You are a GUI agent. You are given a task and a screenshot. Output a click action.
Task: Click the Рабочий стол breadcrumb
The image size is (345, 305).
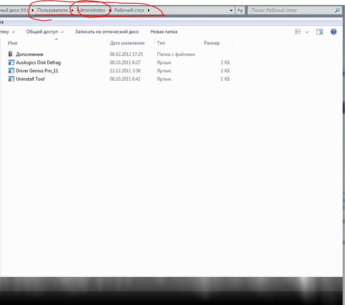pyautogui.click(x=129, y=10)
